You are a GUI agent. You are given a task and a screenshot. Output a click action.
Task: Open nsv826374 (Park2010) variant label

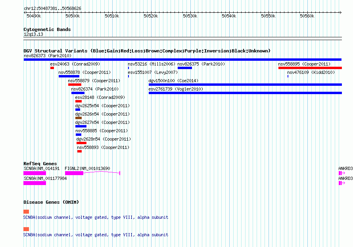(x=95, y=89)
